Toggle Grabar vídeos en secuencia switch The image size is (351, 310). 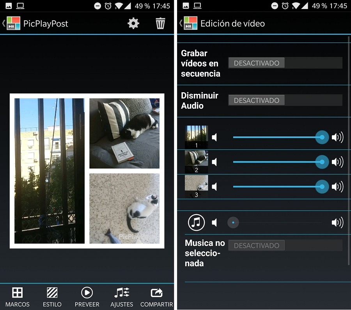coord(285,63)
